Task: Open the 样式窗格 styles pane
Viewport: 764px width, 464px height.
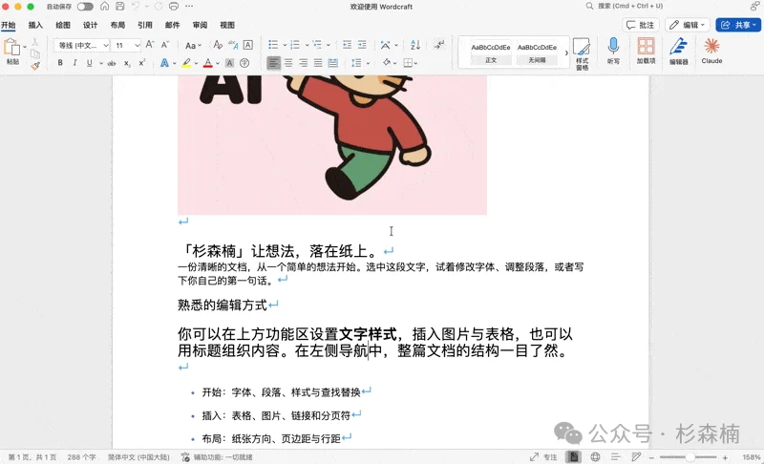Action: pos(582,53)
